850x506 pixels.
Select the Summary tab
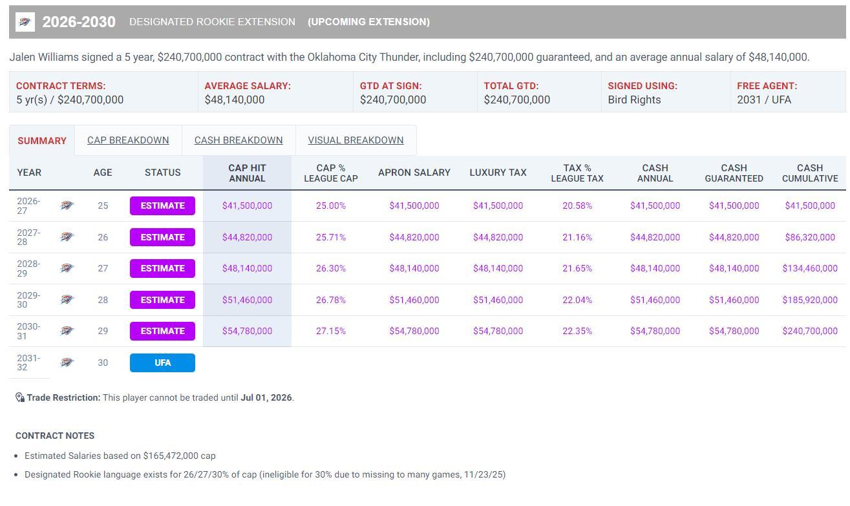coord(42,141)
